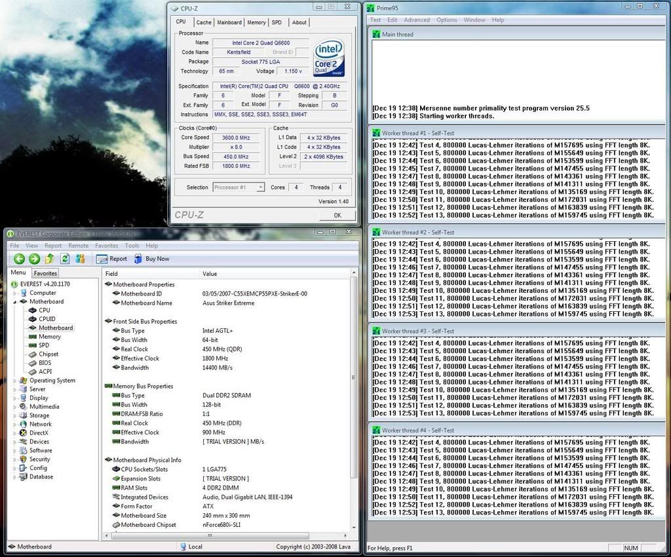Viewport: 671px width, 557px height.
Task: Open the Processor #1 selection dropdown
Action: click(x=239, y=187)
